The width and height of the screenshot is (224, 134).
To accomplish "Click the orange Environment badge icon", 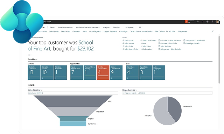I will [186, 22].
